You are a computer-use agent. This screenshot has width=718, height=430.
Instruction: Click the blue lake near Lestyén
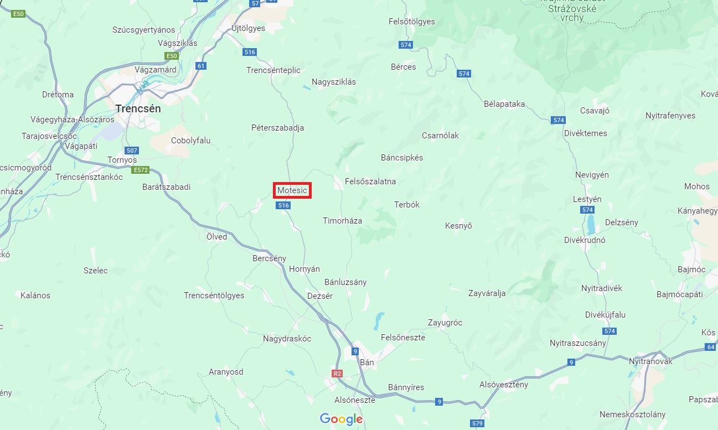(x=591, y=224)
